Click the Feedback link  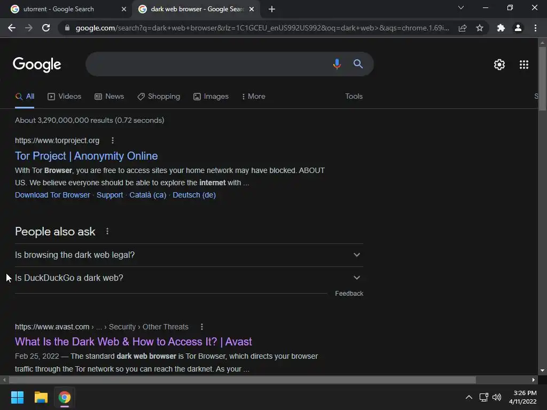pos(349,294)
